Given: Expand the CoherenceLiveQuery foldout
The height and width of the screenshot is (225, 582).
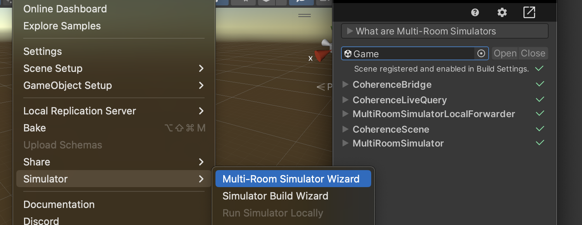Looking at the screenshot, I should coord(395,100).
